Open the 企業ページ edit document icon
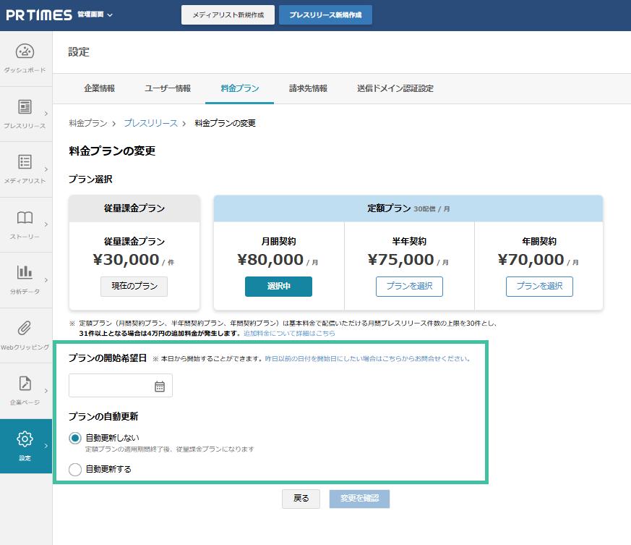The height and width of the screenshot is (545, 631). point(25,384)
